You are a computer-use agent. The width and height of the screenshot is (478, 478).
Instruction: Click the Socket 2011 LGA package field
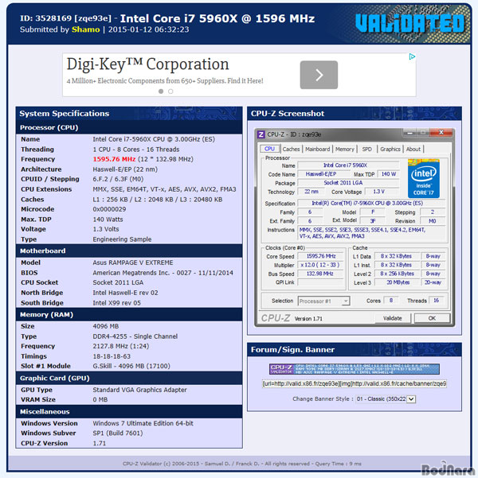[348, 183]
